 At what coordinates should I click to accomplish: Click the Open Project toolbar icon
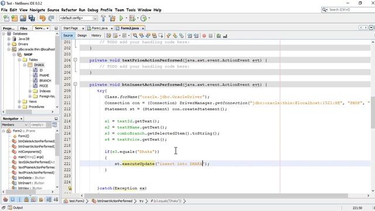tap(23, 18)
